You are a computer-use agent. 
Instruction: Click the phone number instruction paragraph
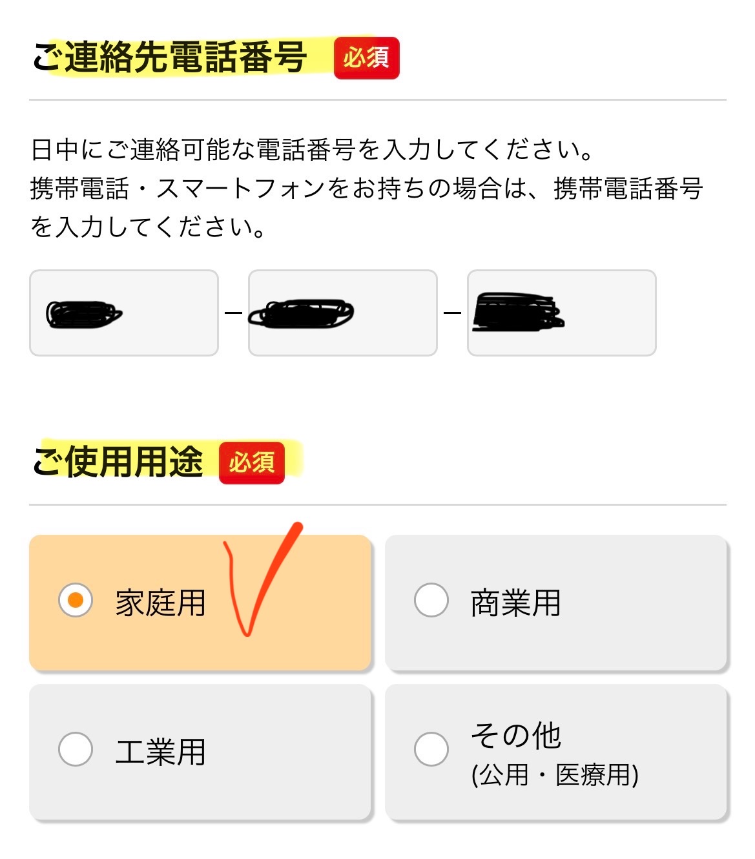click(x=367, y=188)
